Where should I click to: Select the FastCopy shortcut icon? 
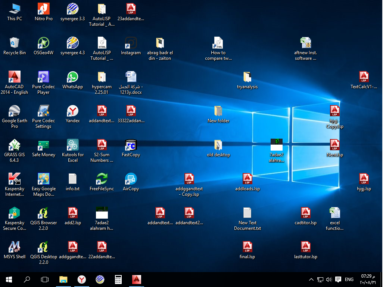(x=131, y=148)
